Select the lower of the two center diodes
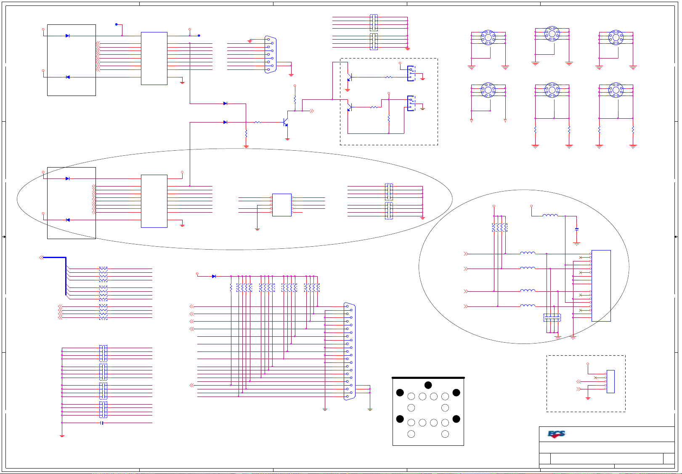Viewport: 682px width, 474px height. (x=226, y=122)
